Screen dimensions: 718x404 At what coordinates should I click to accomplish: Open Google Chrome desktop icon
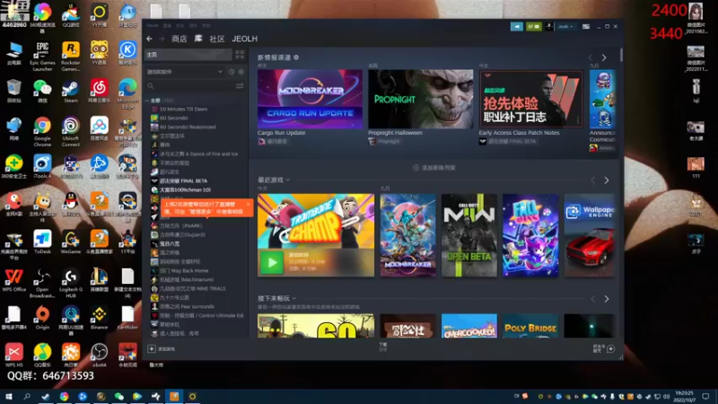tap(42, 132)
